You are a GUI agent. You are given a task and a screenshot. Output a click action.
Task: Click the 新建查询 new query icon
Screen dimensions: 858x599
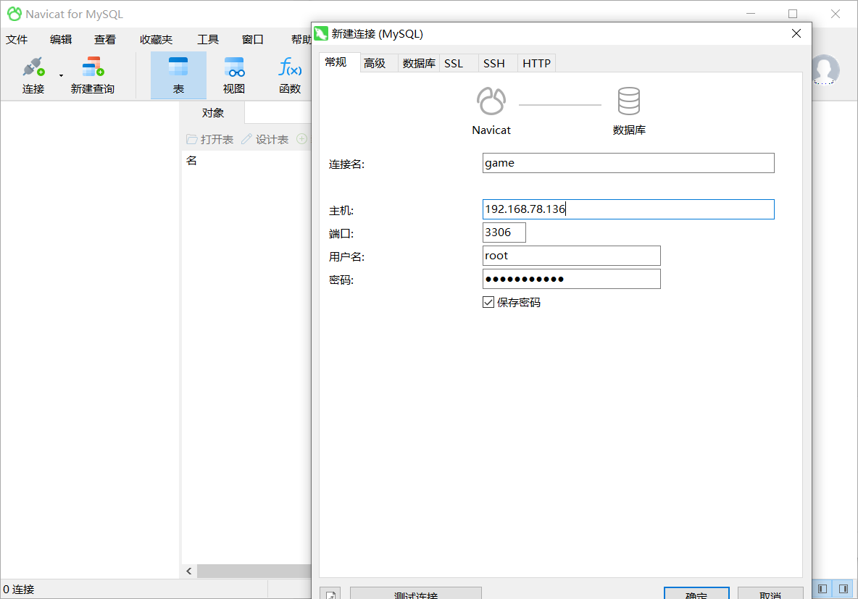(93, 67)
